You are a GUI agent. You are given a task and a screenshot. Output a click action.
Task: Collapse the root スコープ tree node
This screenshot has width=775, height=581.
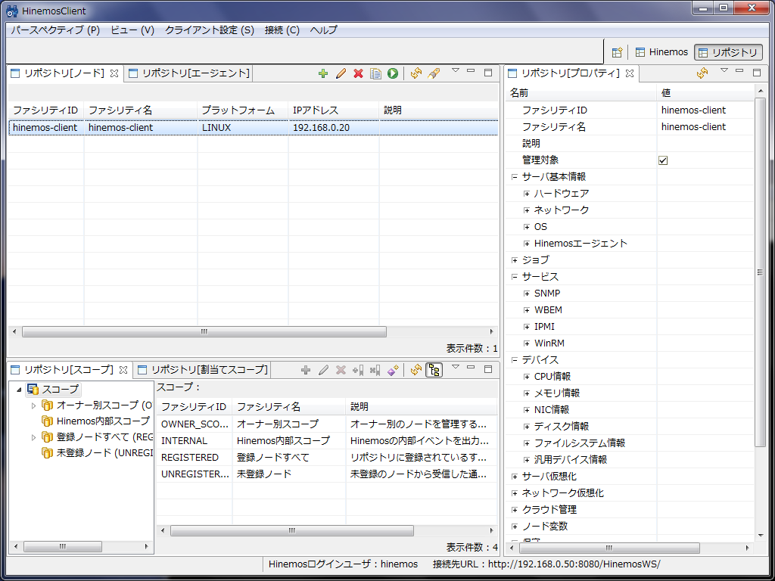pos(19,390)
